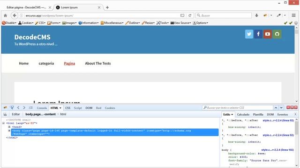Open the Twitter social icon
Screen dimensions: 300x168
[x=249, y=34]
